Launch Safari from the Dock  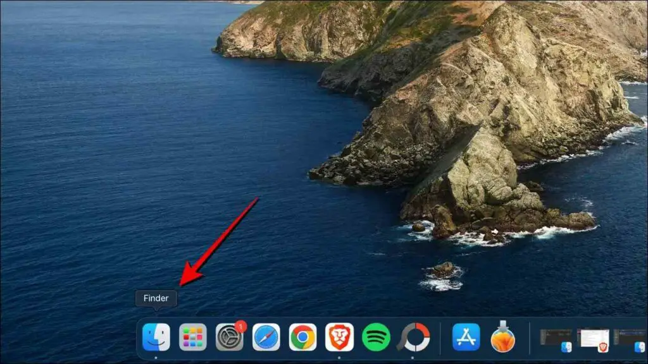click(x=266, y=337)
